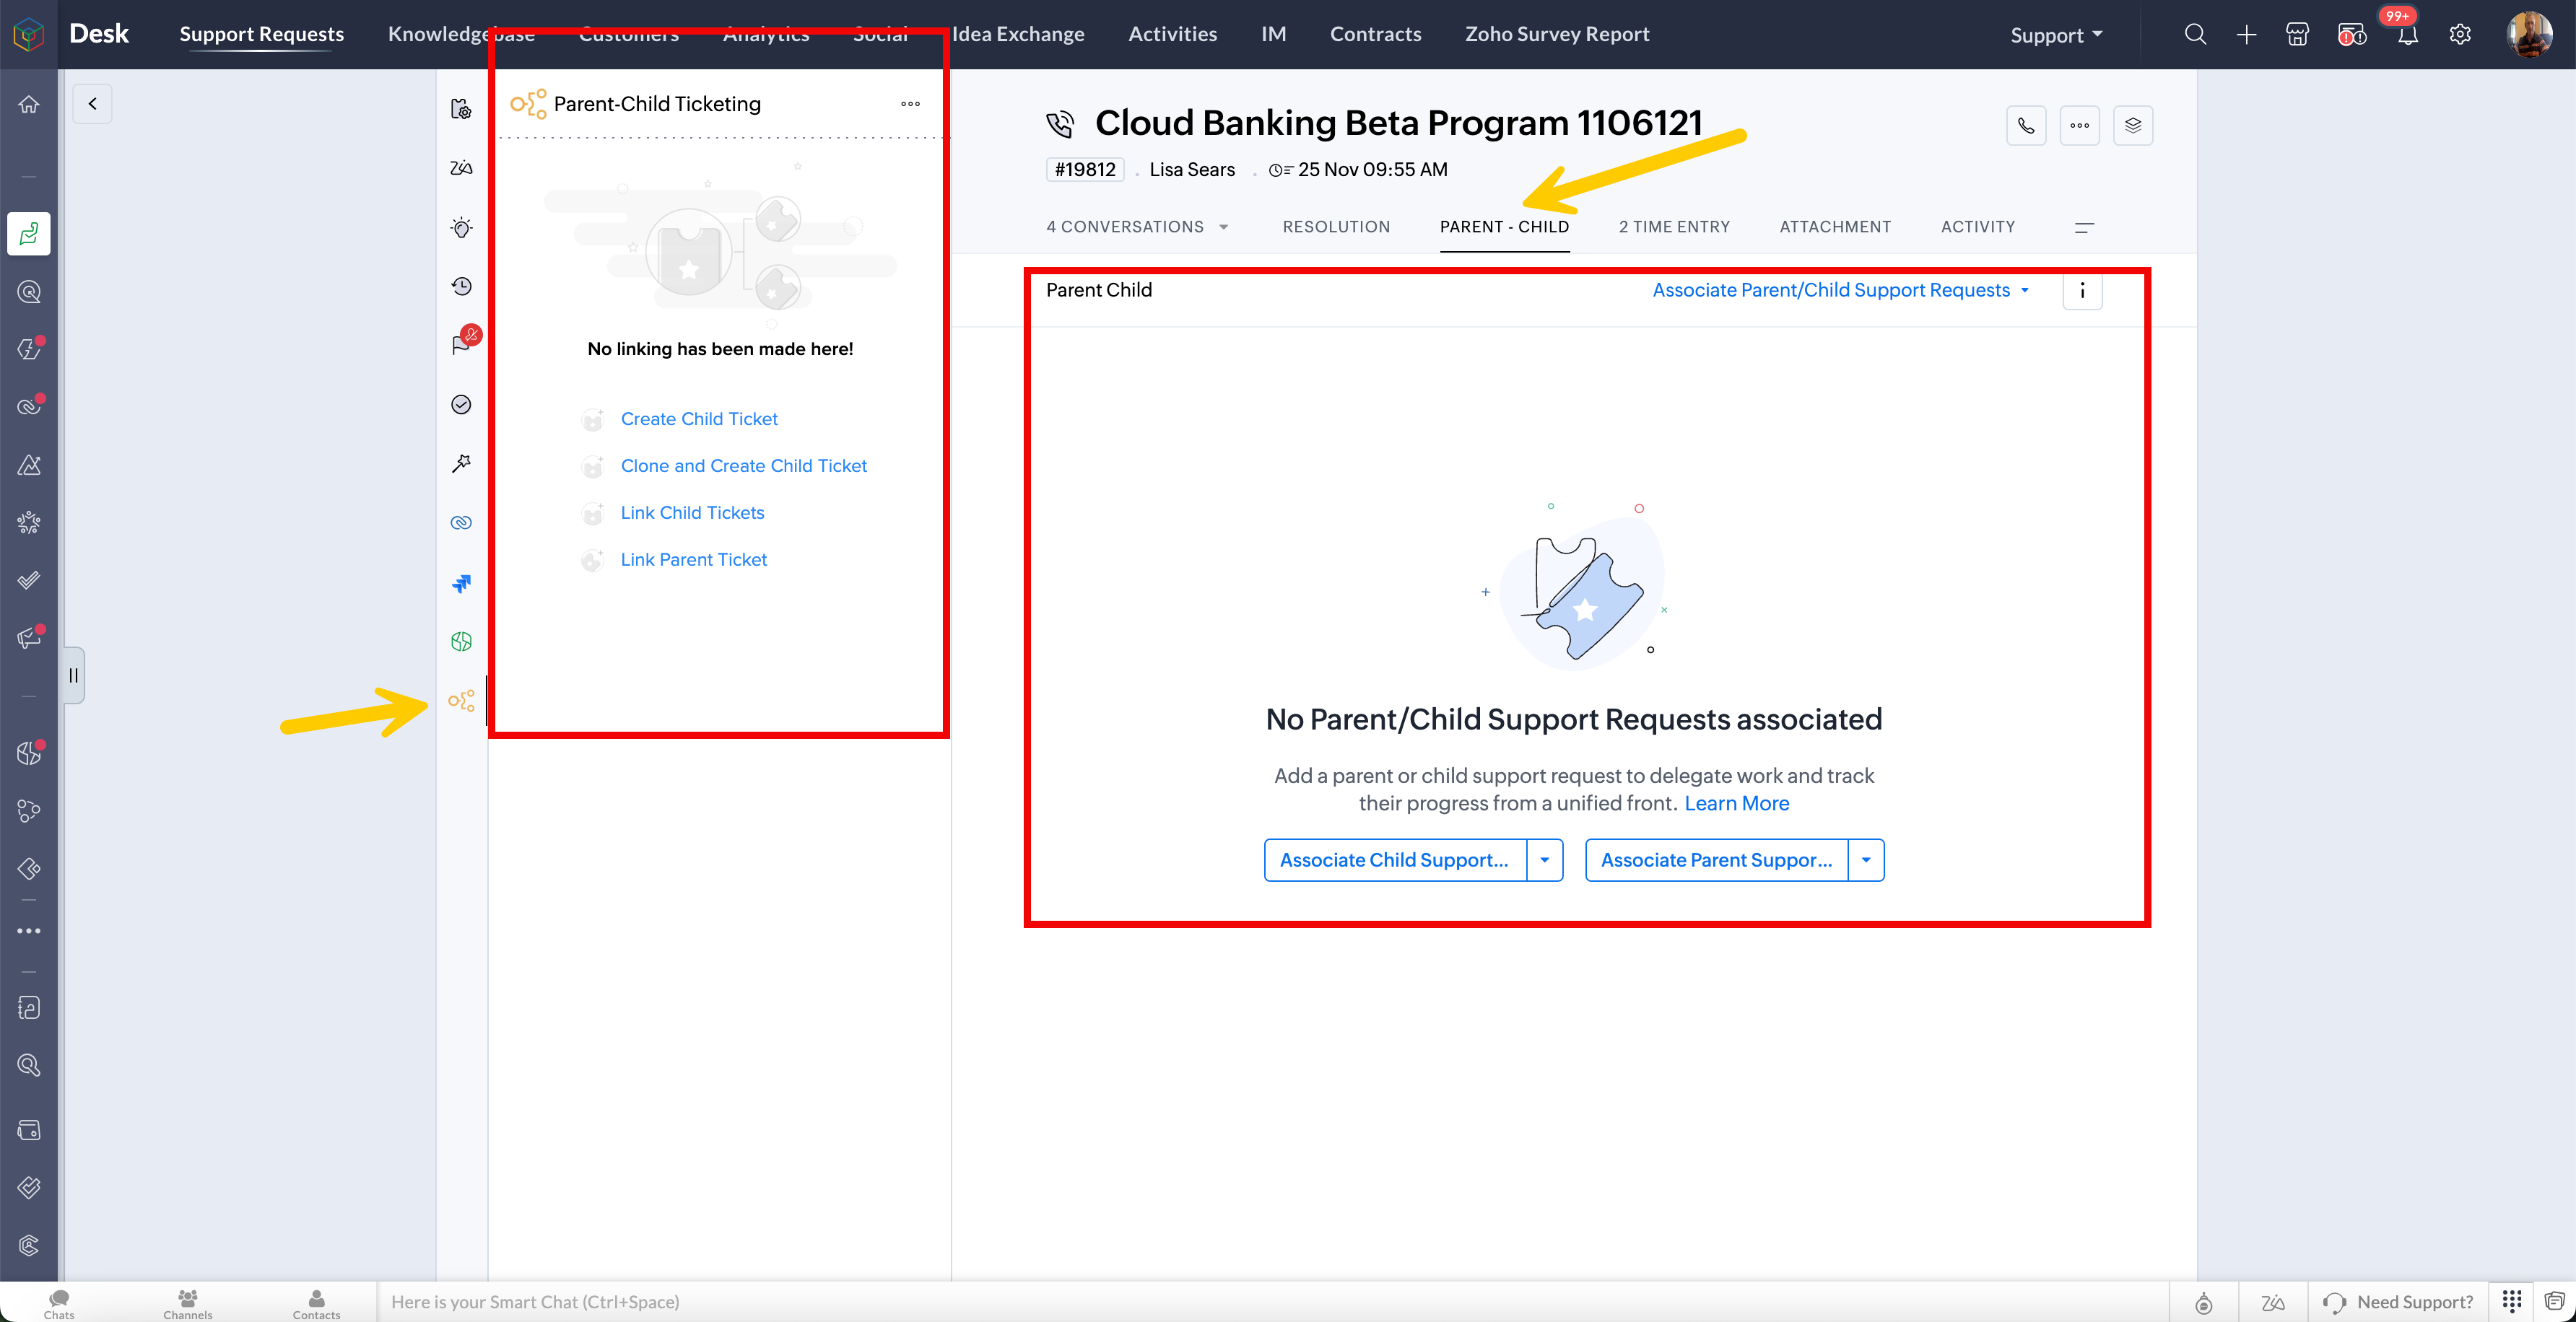
Task: Toggle the left panel collapse handle
Action: [x=73, y=675]
